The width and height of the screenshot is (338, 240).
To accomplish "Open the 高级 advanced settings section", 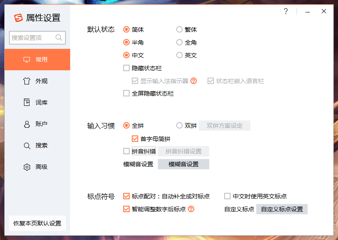I will pos(37,167).
